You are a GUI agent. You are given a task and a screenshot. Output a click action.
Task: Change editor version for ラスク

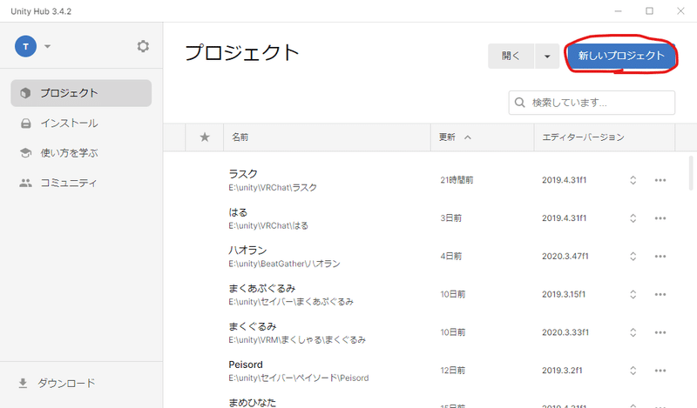(x=633, y=180)
